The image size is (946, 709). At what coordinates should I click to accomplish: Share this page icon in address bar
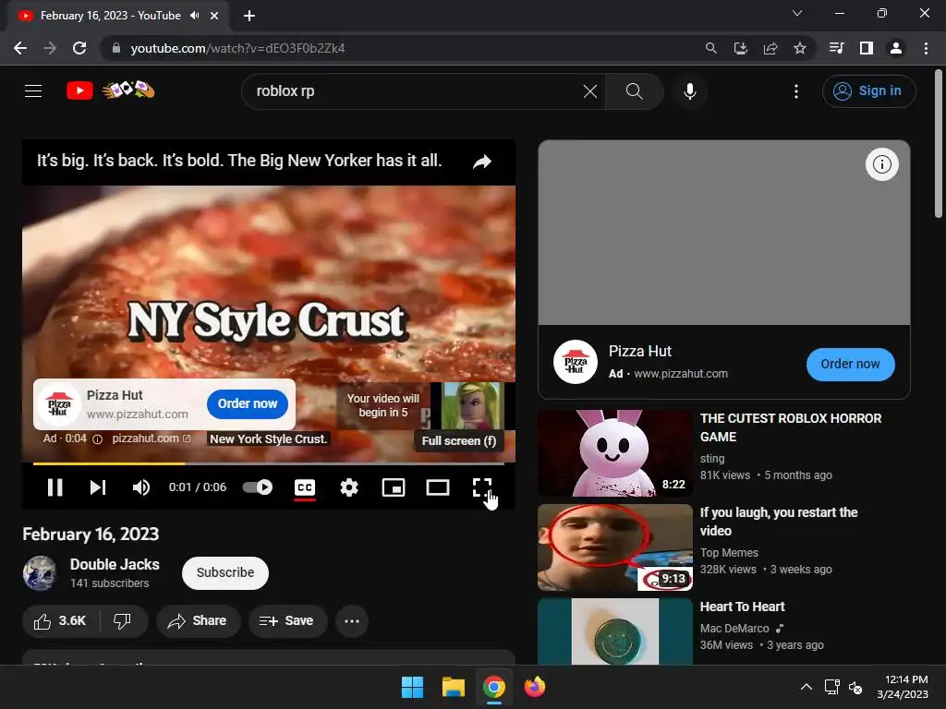click(x=770, y=48)
